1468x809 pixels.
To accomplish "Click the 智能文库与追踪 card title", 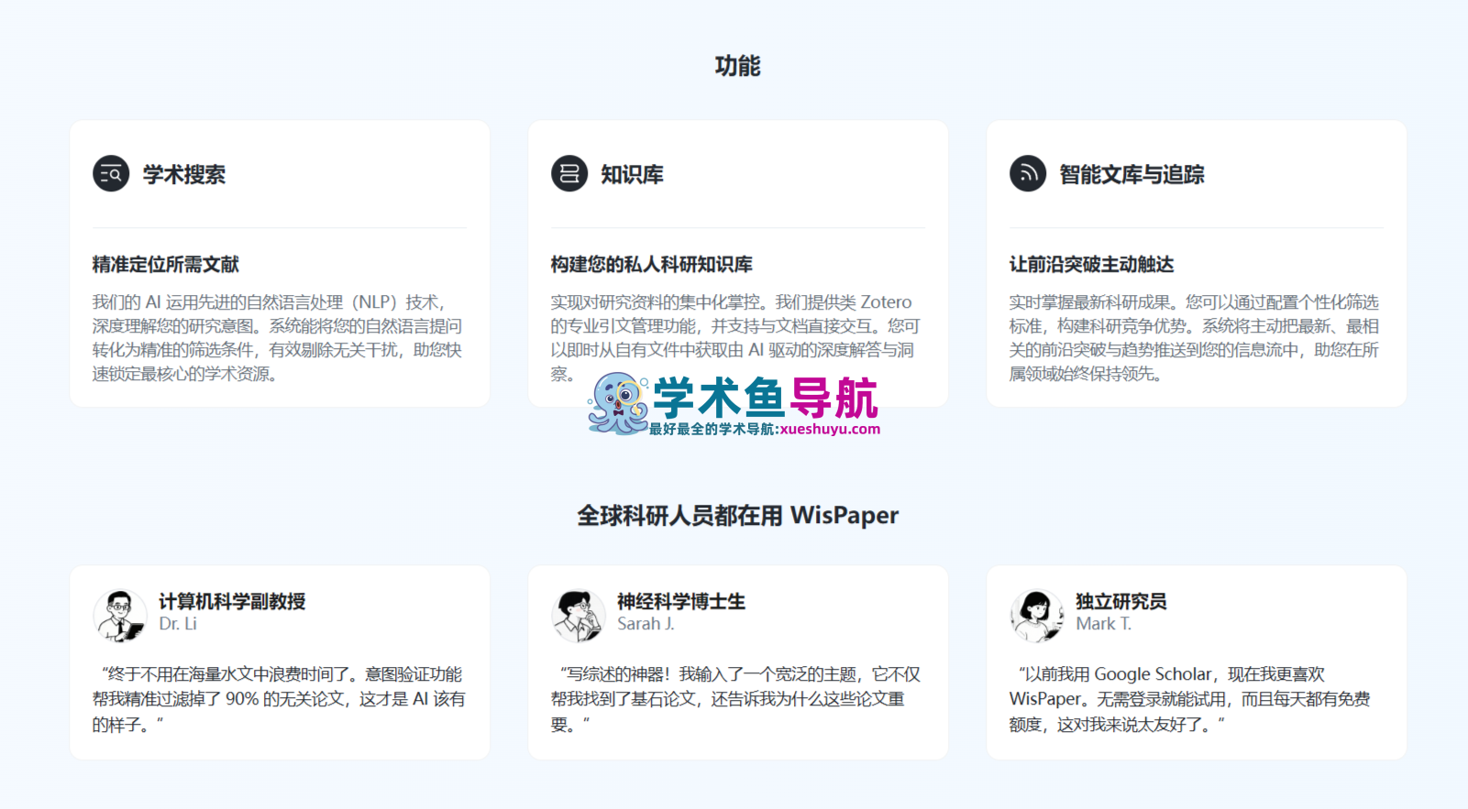I will coord(1131,174).
